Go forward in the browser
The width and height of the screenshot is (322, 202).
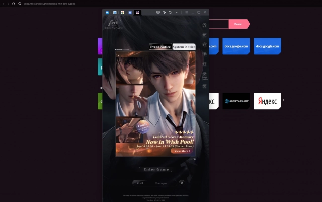(8, 4)
